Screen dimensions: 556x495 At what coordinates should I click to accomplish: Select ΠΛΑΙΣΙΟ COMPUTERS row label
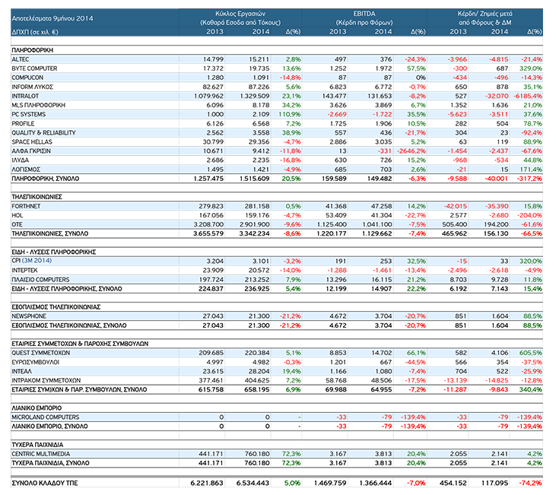tap(40, 279)
